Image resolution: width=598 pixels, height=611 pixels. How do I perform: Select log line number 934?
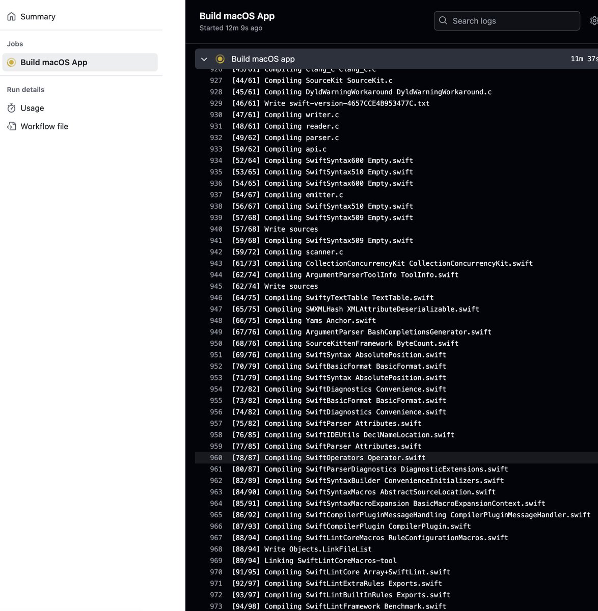[x=216, y=160]
